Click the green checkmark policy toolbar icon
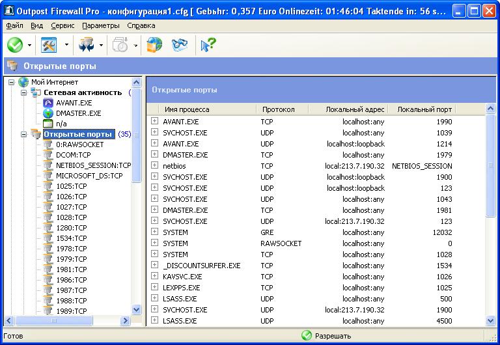This screenshot has width=500, height=345. (15, 45)
